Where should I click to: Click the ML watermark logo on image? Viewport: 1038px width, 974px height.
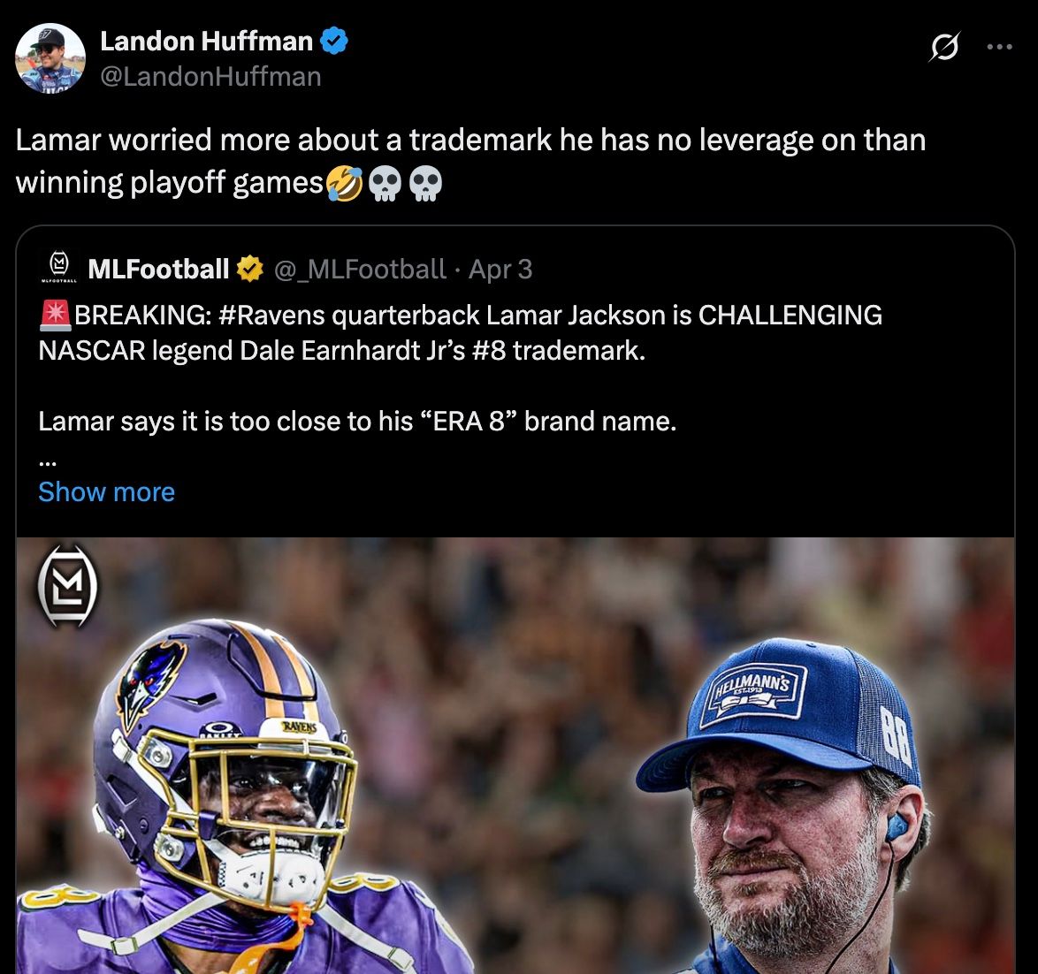click(67, 586)
